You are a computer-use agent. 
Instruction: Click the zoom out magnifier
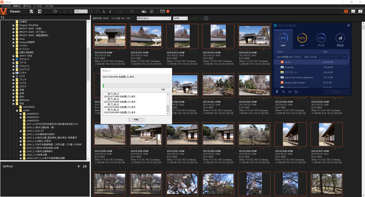click(x=71, y=12)
